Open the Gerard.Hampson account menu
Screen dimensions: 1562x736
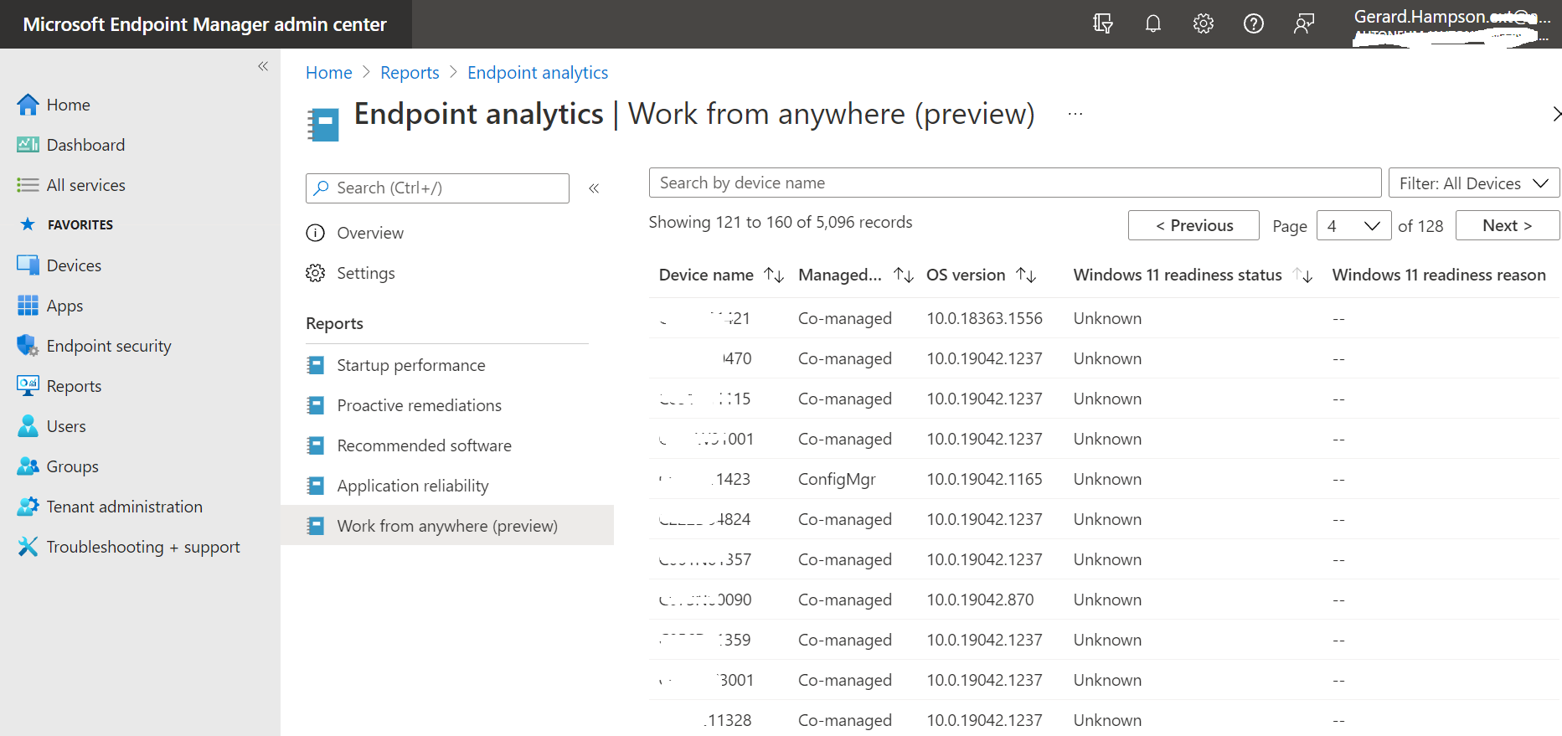coord(1452,24)
